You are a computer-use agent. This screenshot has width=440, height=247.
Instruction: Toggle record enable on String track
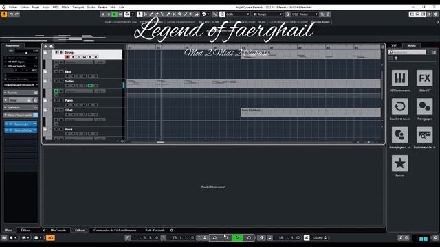[67, 57]
